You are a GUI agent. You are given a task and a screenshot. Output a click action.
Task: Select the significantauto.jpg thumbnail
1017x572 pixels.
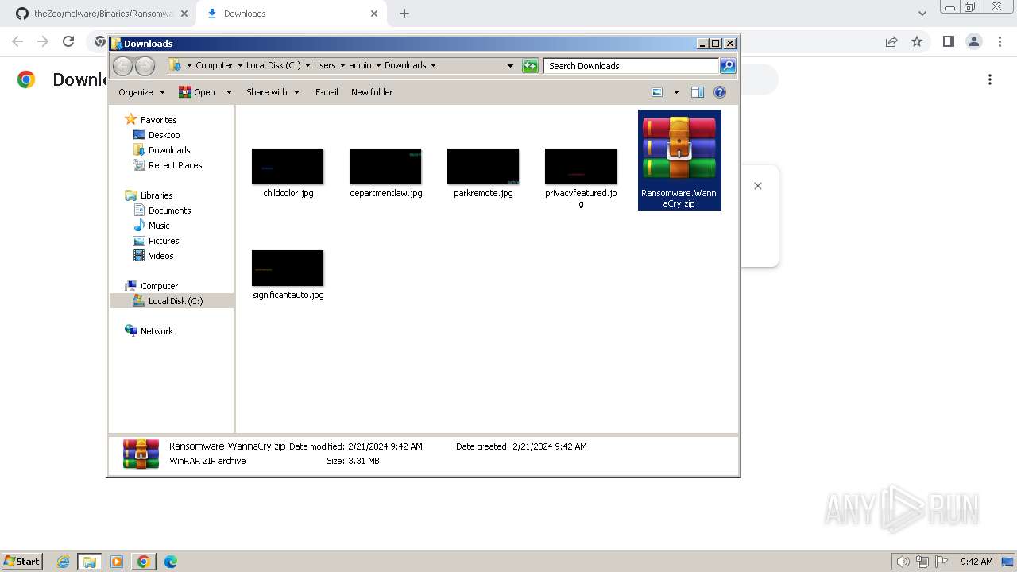coord(288,268)
